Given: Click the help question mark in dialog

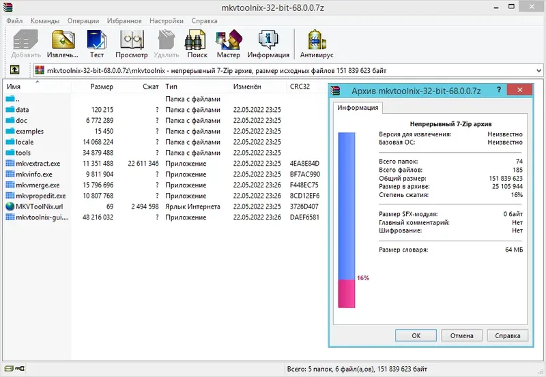Looking at the screenshot, I should tap(499, 90).
